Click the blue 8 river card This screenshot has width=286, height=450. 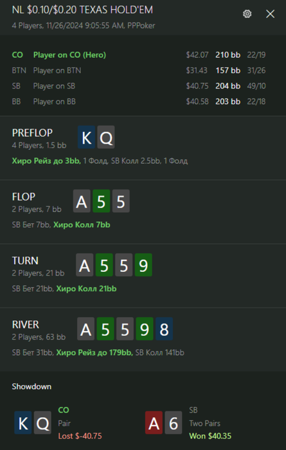(x=164, y=329)
